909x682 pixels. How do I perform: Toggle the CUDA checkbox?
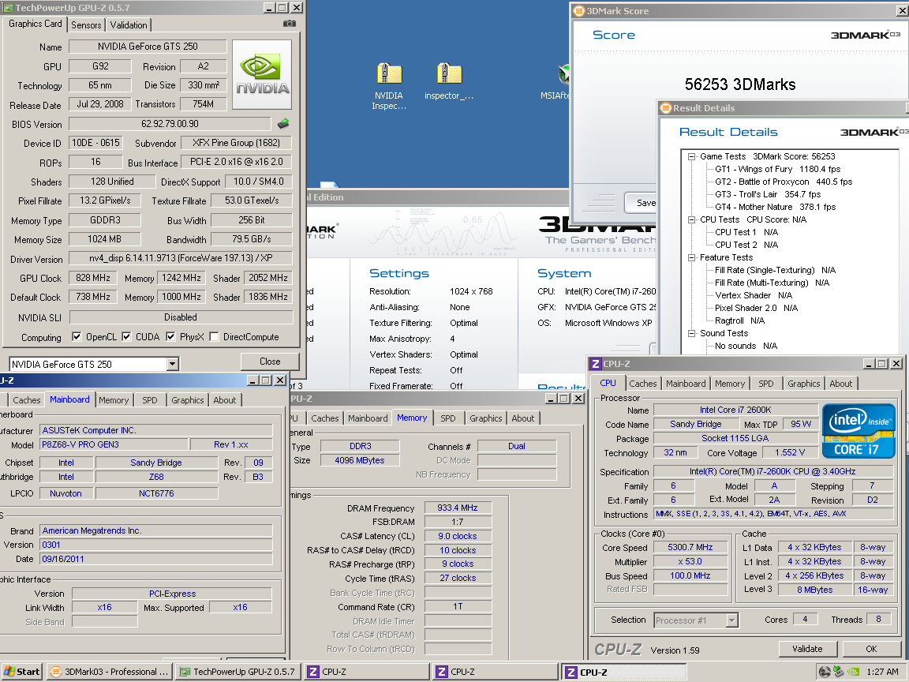coord(126,336)
